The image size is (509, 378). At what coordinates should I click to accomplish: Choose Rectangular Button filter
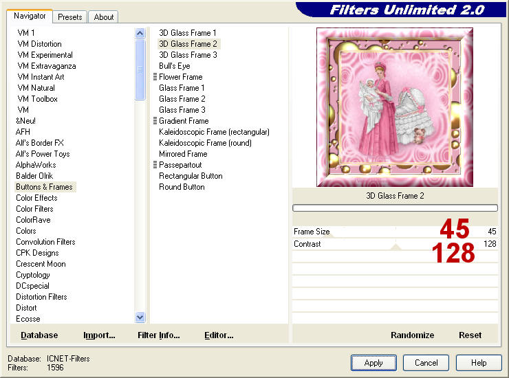click(x=191, y=176)
